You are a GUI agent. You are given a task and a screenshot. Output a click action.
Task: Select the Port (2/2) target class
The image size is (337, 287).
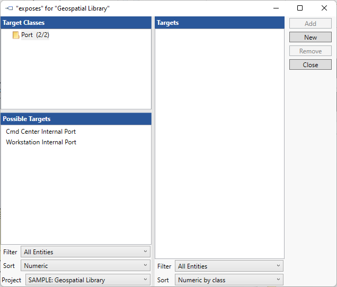click(35, 35)
